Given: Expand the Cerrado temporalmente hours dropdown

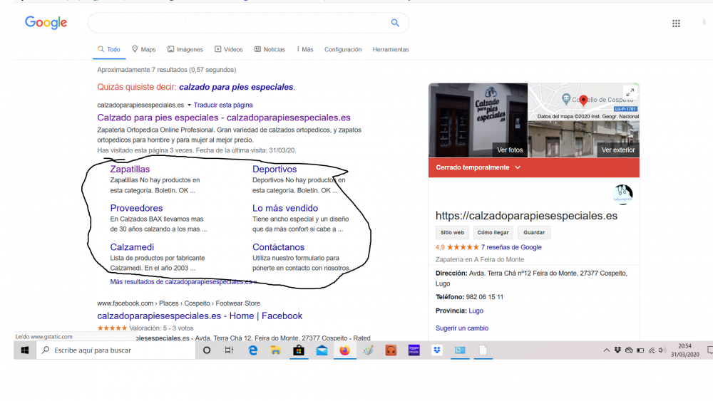Looking at the screenshot, I should pos(518,167).
